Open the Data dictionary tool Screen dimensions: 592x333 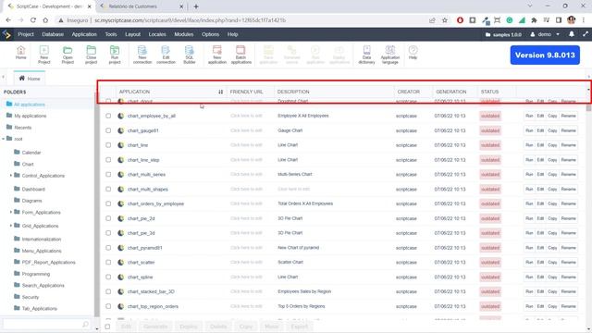tap(366, 55)
